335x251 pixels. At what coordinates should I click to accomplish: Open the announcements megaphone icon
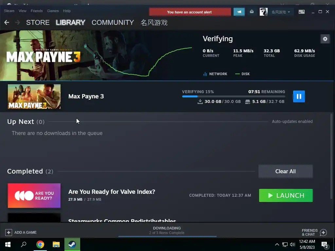coord(239,12)
